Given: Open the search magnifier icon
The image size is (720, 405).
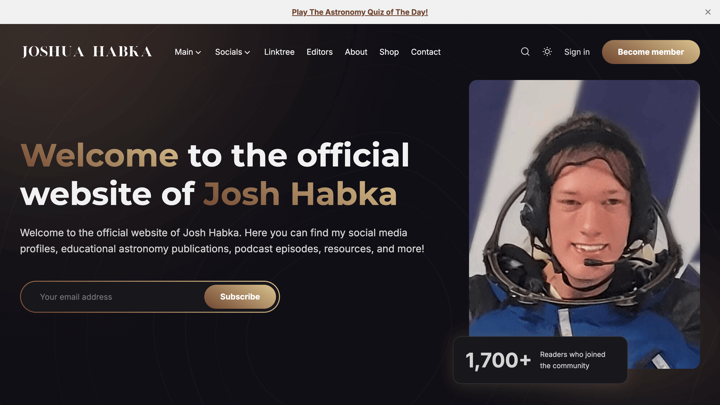Looking at the screenshot, I should click(x=525, y=52).
